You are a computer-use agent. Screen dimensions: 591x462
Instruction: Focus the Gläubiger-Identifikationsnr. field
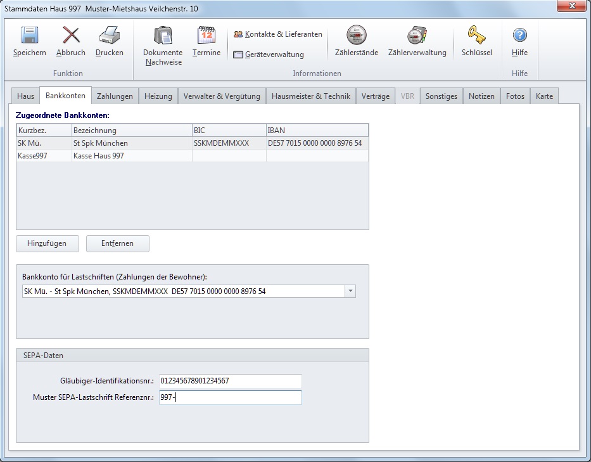click(x=231, y=381)
